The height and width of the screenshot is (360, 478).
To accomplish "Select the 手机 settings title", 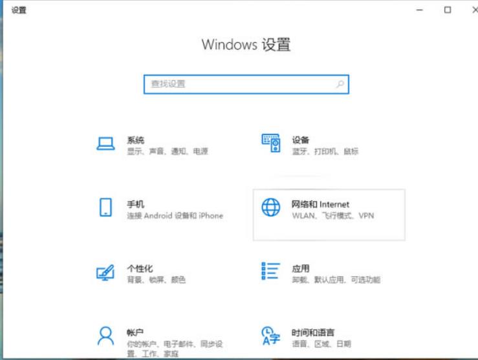I will 136,204.
